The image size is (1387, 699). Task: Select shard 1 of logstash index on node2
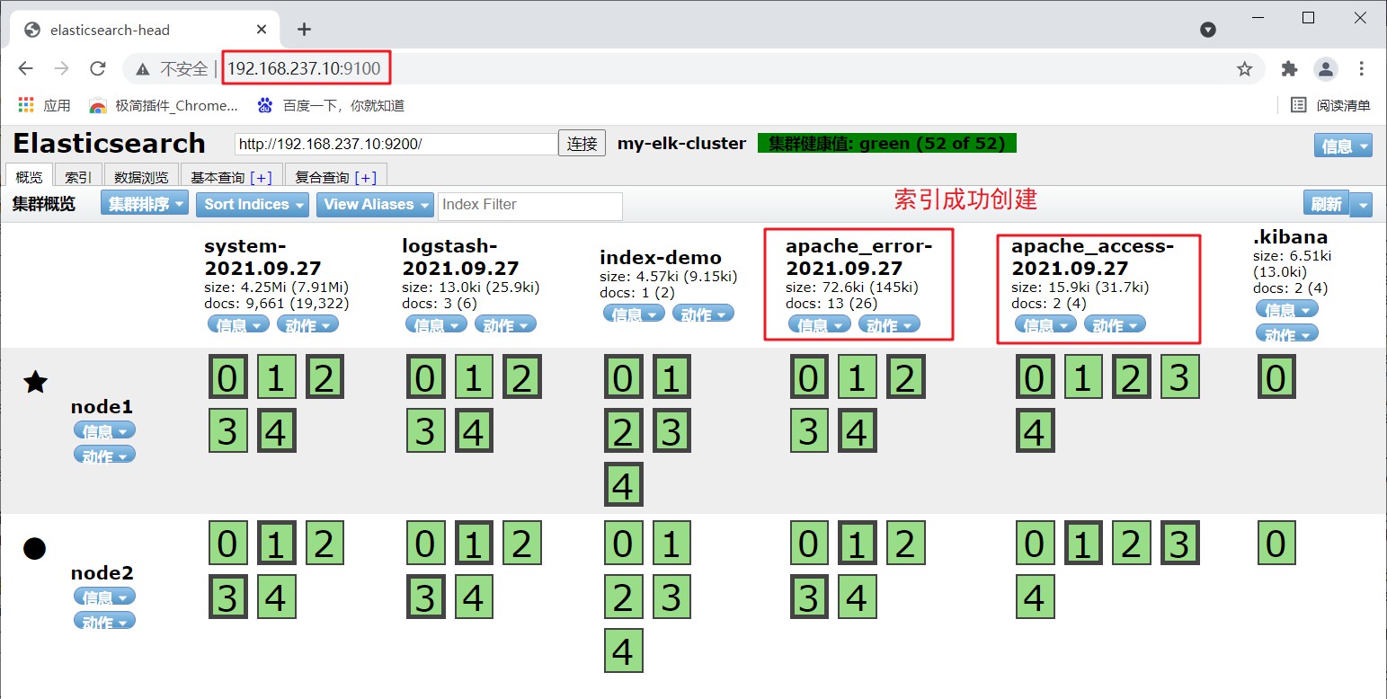tap(474, 544)
